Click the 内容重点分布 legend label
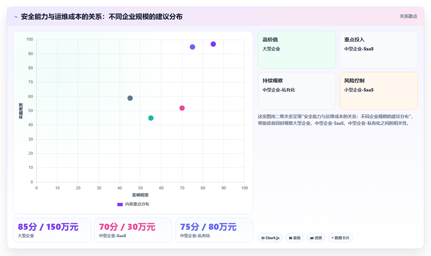Image resolution: width=431 pixels, height=256 pixels. 137,204
